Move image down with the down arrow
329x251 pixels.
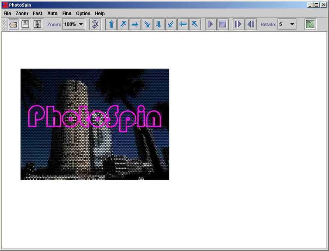pos(159,25)
